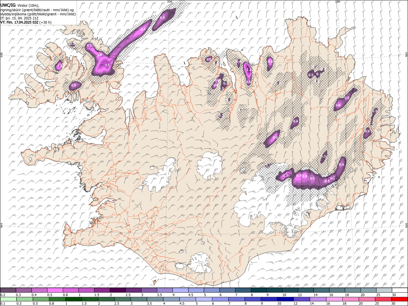Screen dimensions: 408x306
Task: Select the bright red rain swatch after 30
Action: tap(399, 299)
